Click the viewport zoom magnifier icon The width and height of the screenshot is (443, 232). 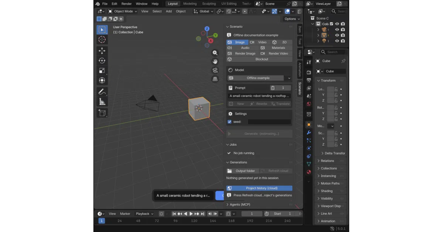point(215,53)
